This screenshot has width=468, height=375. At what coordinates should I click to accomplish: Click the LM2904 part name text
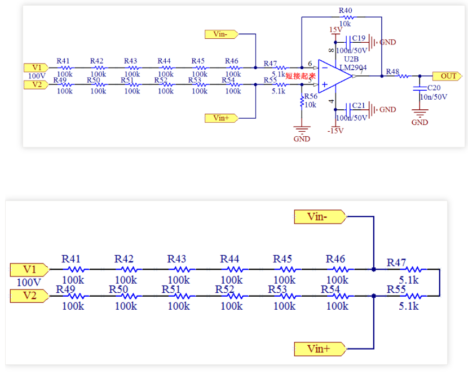(353, 68)
